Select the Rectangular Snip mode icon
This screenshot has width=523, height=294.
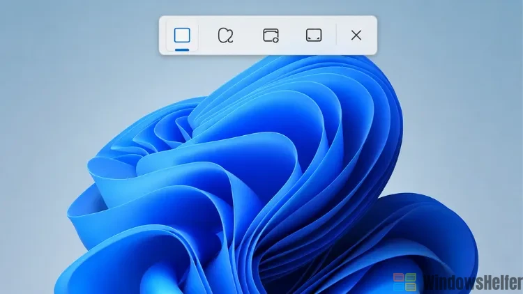pos(182,36)
